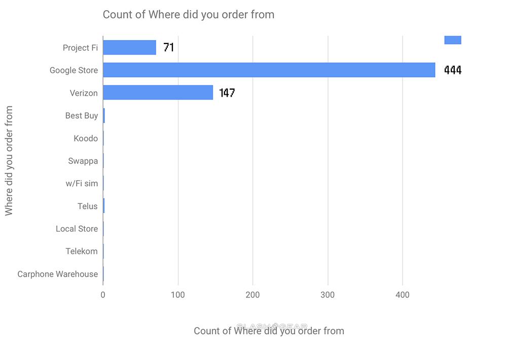
Task: Click the Project Fi bar
Action: pyautogui.click(x=130, y=48)
